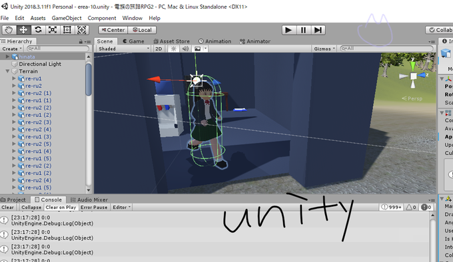The height and width of the screenshot is (262, 453).
Task: Toggle scene lighting sun icon
Action: 173,49
